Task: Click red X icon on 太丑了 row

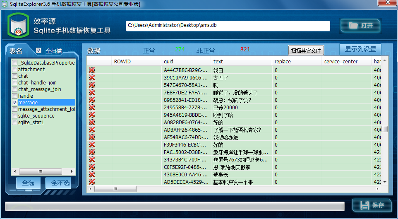Action: coord(91,77)
